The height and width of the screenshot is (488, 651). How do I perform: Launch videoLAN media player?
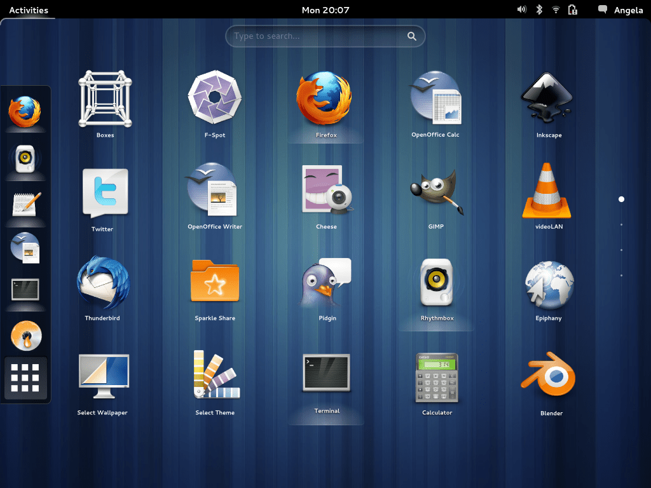547,191
